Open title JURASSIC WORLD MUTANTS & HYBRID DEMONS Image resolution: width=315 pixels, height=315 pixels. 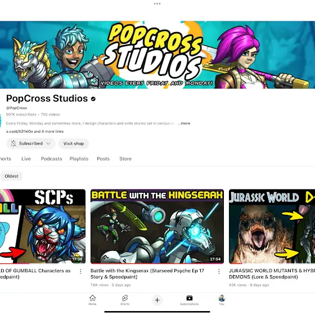tap(272, 273)
